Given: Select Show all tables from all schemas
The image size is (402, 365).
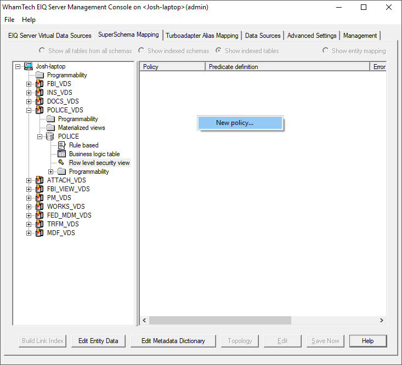Looking at the screenshot, I should [42, 51].
